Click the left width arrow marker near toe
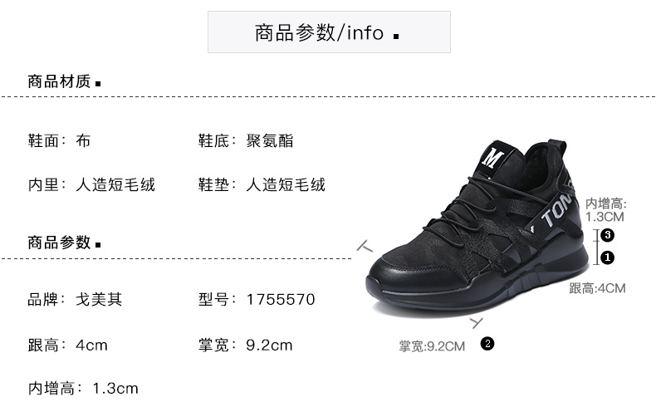This screenshot has width=656, height=402. (364, 247)
